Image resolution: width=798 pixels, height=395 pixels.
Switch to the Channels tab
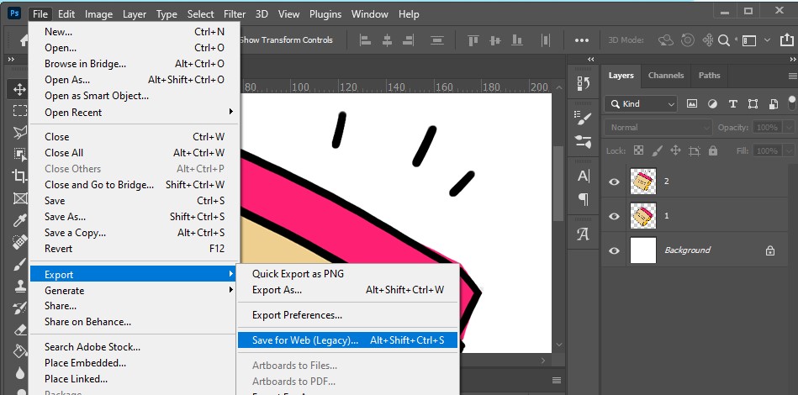[665, 76]
